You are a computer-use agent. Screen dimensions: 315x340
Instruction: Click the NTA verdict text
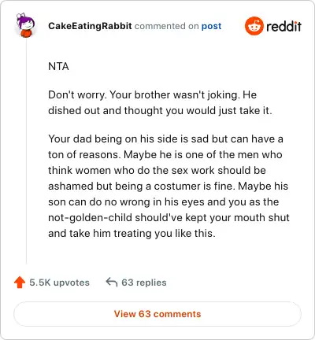point(58,66)
